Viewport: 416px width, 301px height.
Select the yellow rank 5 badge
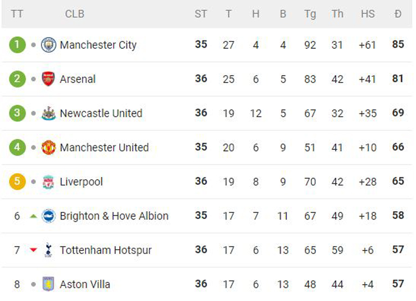coord(17,182)
